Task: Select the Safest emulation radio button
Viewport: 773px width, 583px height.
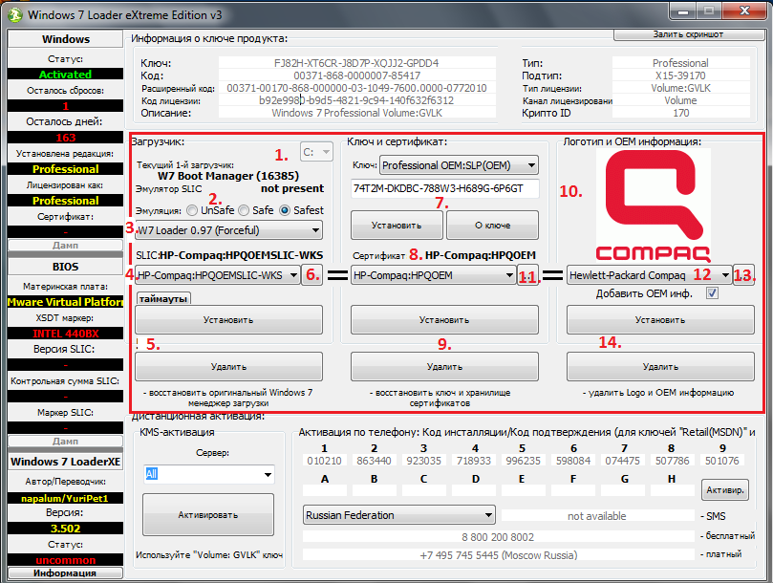Action: 285,210
